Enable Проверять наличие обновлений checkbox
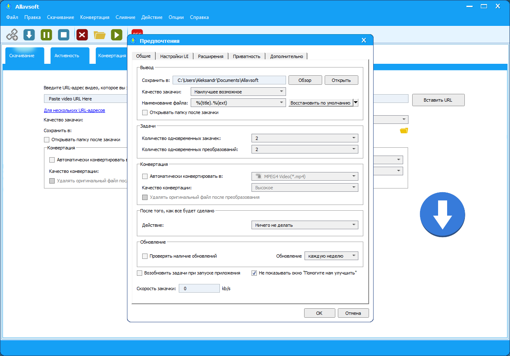 (145, 256)
